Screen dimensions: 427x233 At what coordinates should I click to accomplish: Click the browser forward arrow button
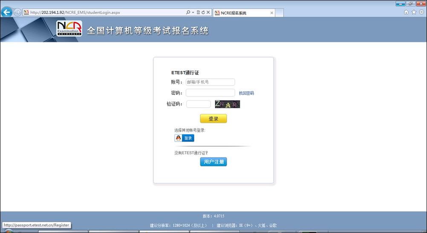[17, 12]
